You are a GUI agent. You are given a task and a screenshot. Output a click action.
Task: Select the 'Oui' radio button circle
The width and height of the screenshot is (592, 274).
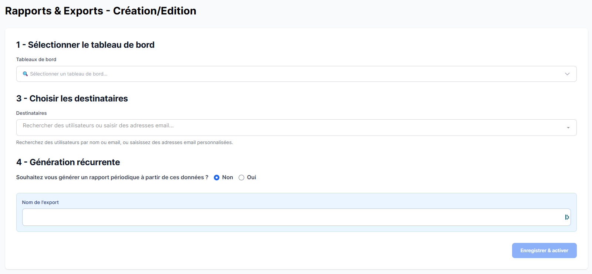point(241,178)
